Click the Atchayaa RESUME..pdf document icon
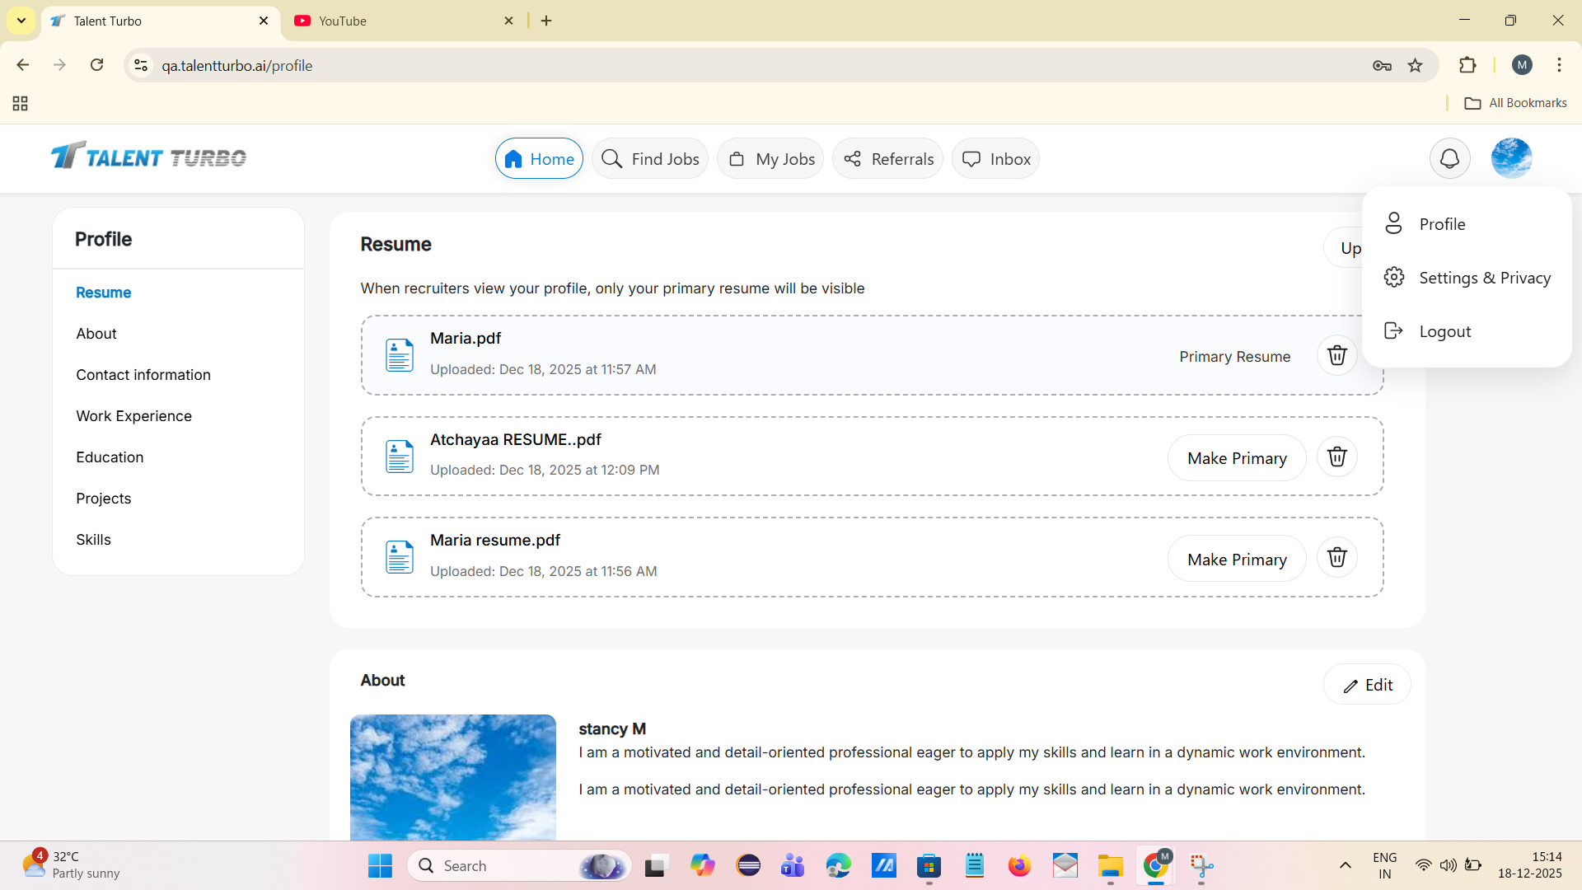 400,457
